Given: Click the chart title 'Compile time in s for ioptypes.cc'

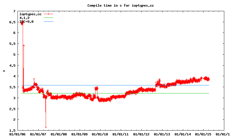Looking at the screenshot, I should tap(119, 5).
